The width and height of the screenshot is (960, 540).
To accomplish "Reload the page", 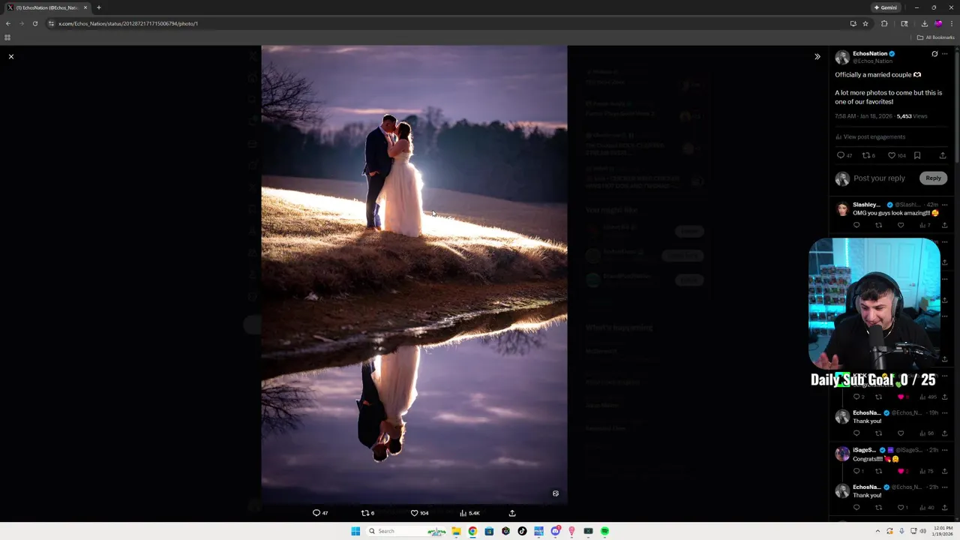I will [34, 23].
